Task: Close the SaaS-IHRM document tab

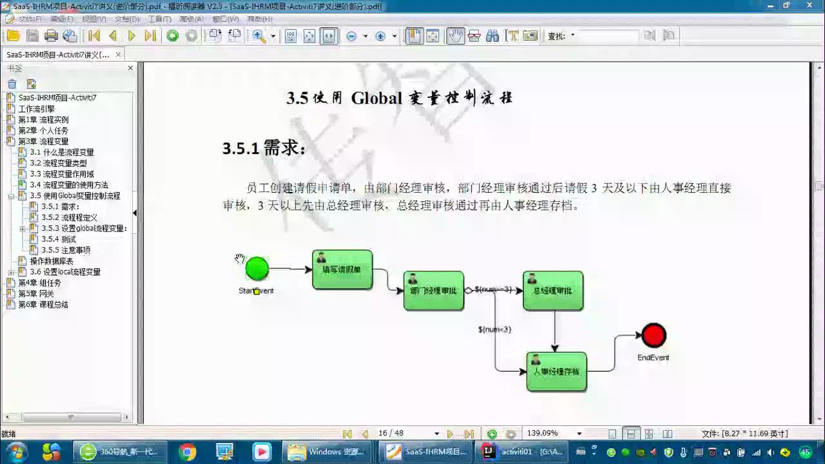Action: [118, 55]
